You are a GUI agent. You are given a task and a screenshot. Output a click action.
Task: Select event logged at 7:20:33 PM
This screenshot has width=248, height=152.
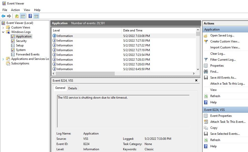(x=124, y=60)
